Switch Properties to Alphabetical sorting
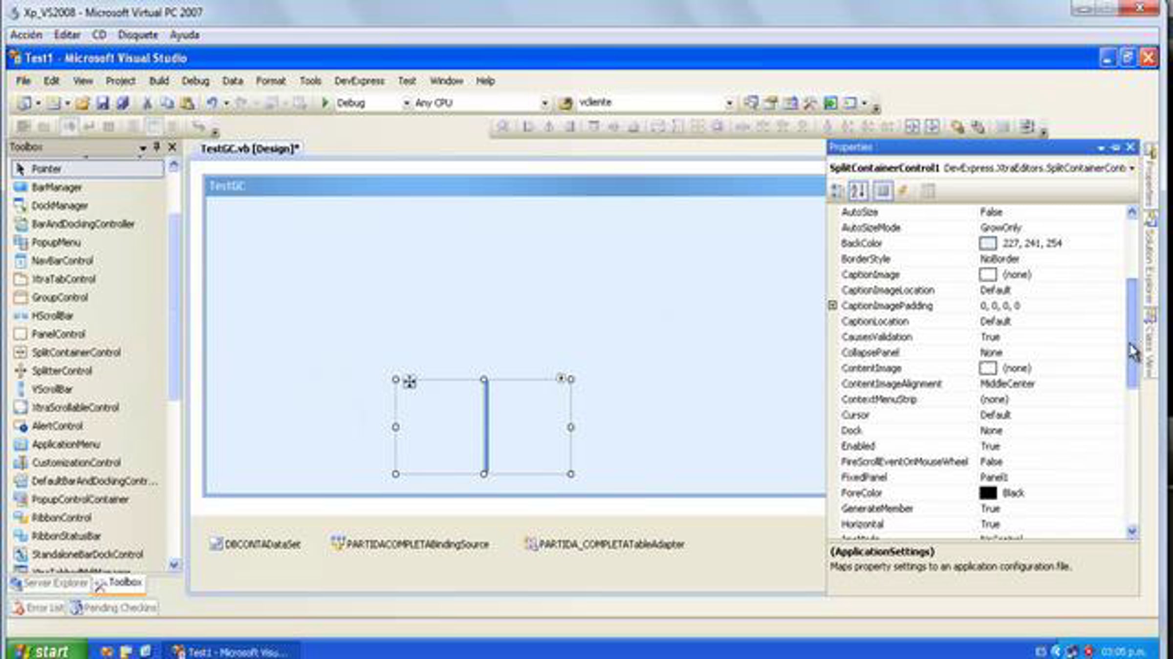 pos(859,191)
